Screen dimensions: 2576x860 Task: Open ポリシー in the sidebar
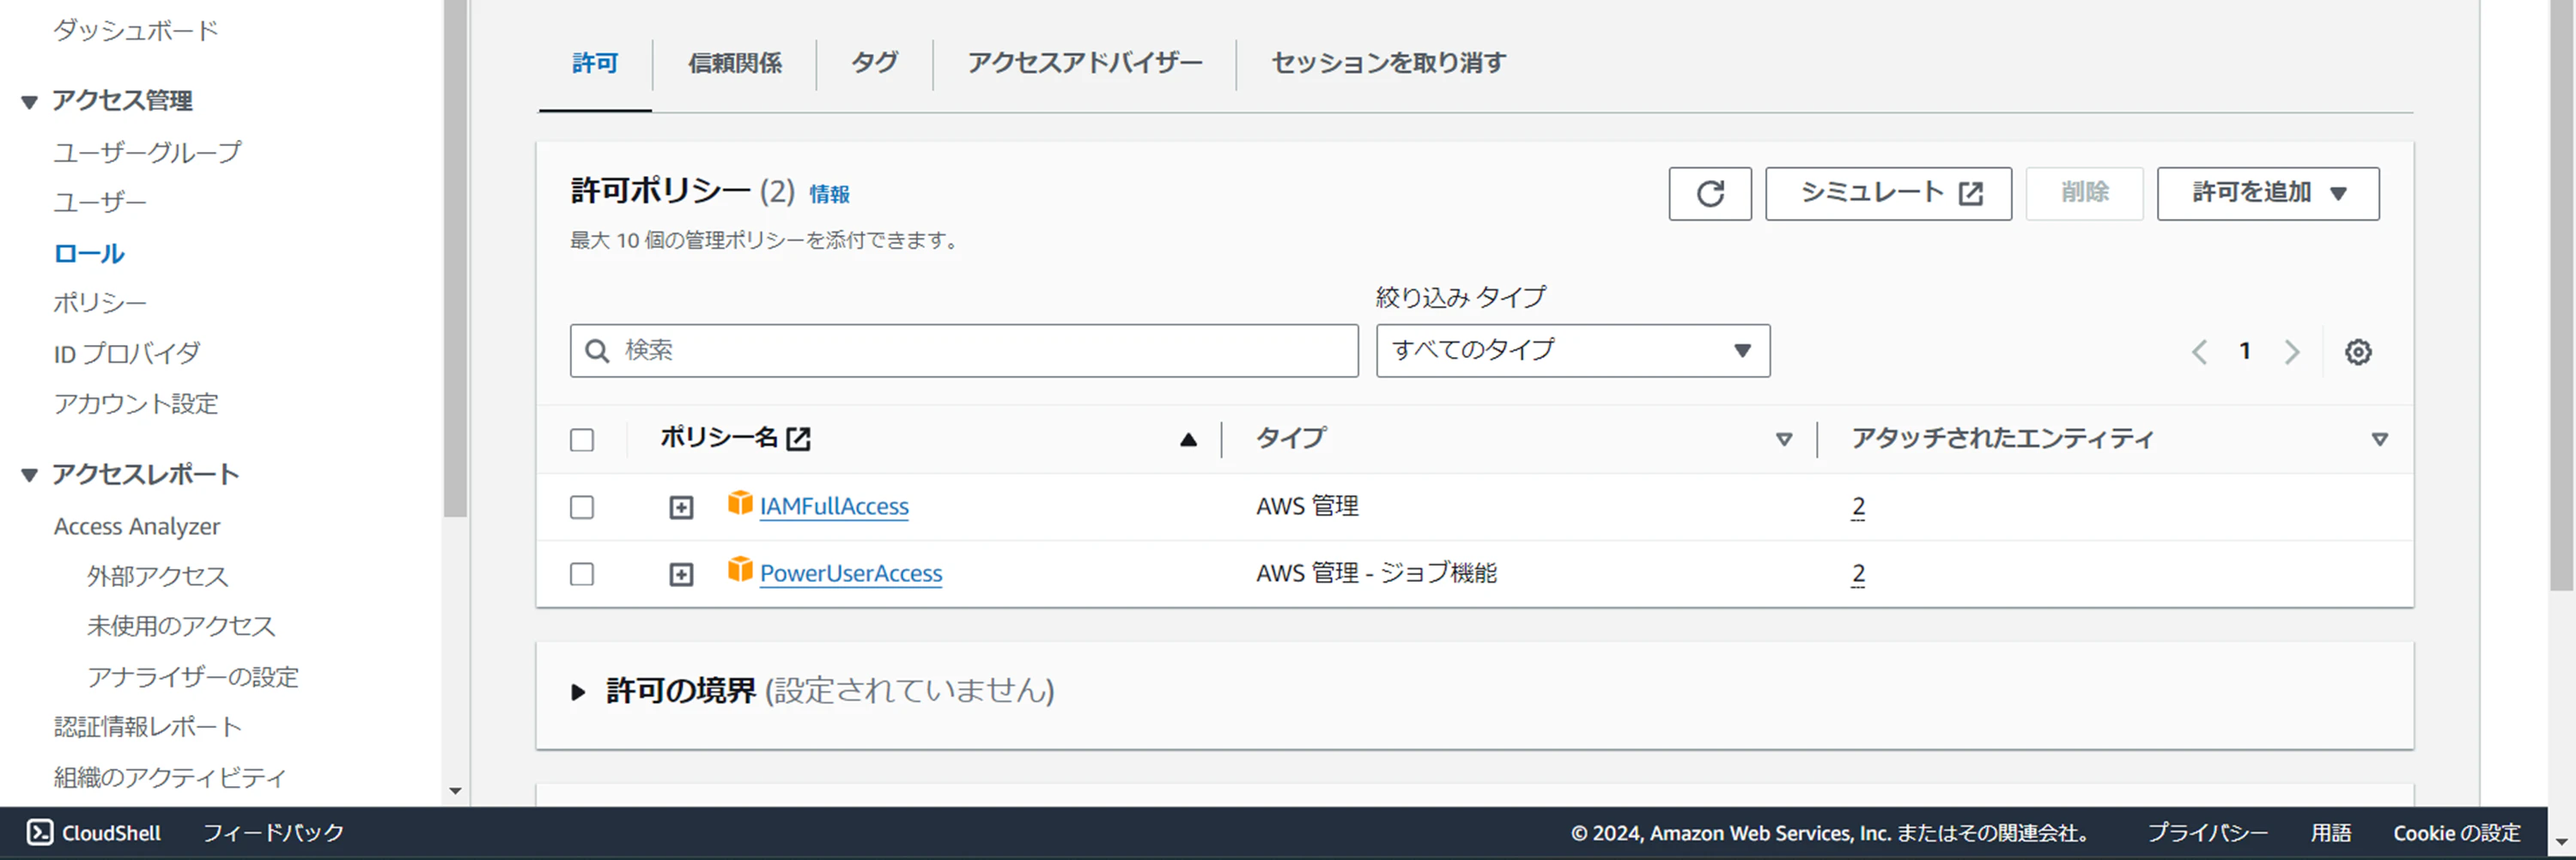100,303
